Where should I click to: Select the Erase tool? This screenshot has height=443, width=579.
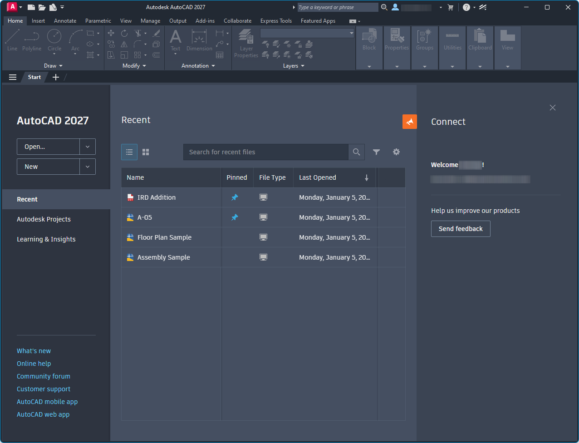tap(156, 33)
